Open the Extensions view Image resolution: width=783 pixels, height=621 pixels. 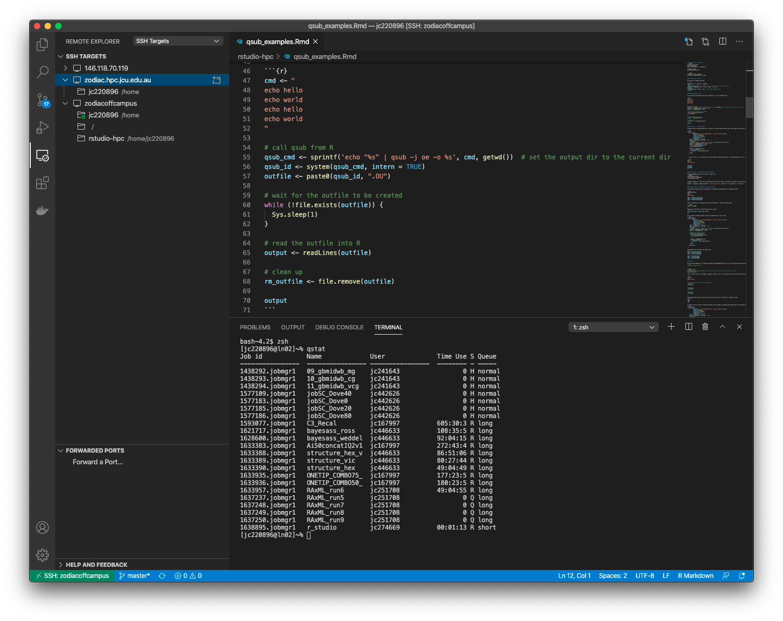(42, 183)
